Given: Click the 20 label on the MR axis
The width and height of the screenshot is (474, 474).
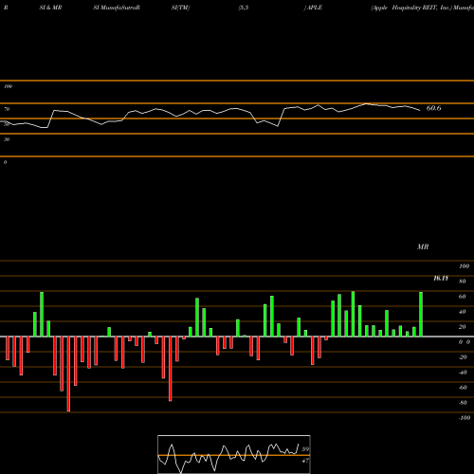Looking at the screenshot, I should click(463, 327).
